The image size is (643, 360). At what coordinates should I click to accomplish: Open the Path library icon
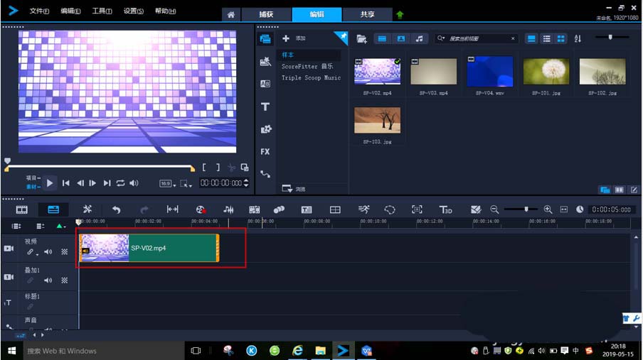click(265, 174)
